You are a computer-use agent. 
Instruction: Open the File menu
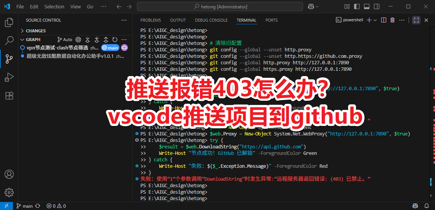tap(20, 6)
